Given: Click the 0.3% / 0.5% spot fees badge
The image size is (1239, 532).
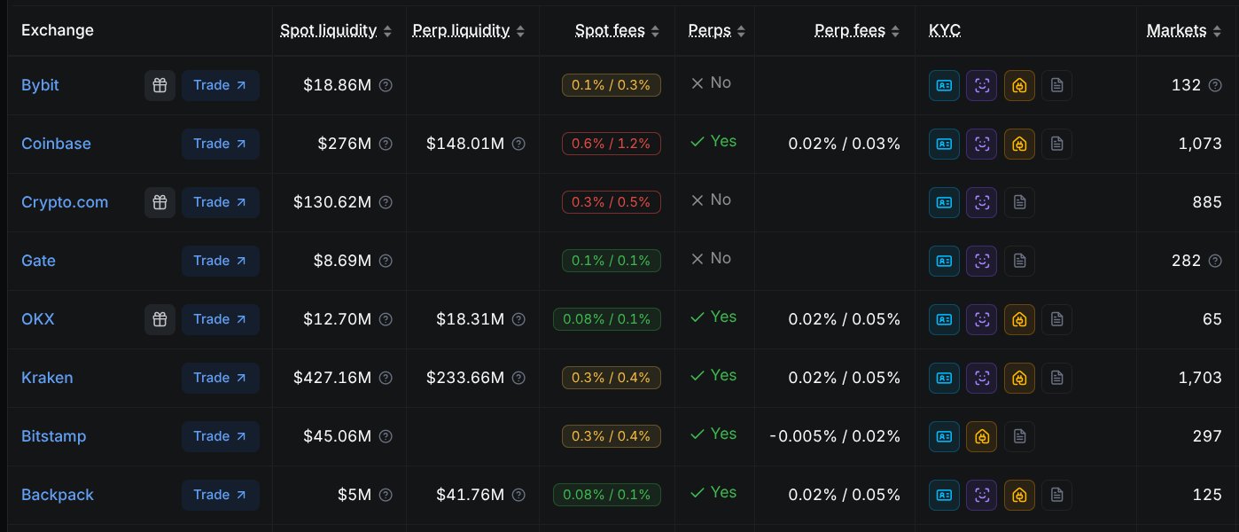Looking at the screenshot, I should (x=612, y=202).
